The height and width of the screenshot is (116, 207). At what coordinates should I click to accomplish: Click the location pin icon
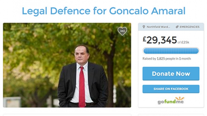[144, 27]
